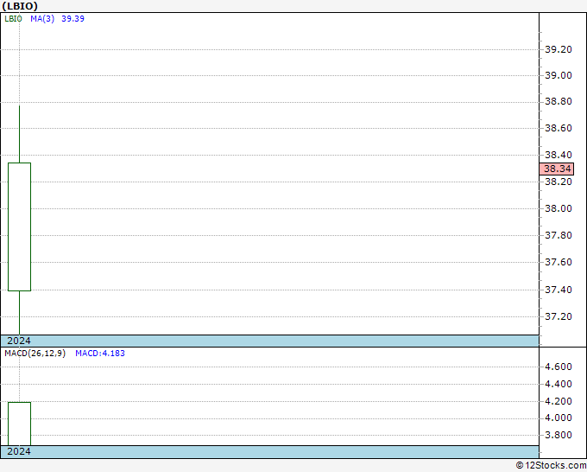
Task: Click the (LBIO) chart title
Action: point(20,6)
